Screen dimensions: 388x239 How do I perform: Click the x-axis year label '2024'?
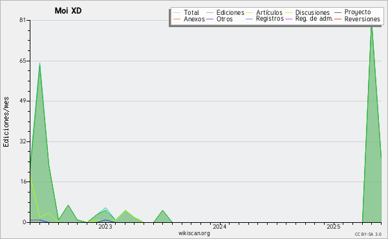219,226
